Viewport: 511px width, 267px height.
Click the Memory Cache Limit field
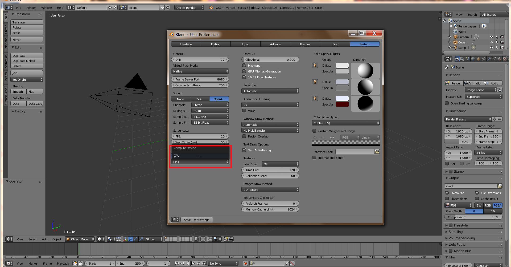[270, 209]
